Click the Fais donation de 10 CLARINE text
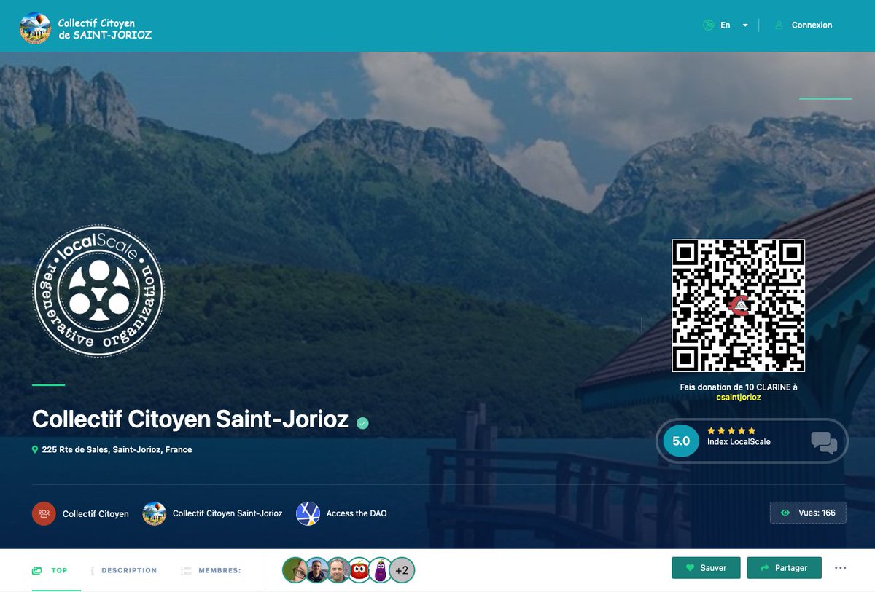This screenshot has height=592, width=875. 739,387
